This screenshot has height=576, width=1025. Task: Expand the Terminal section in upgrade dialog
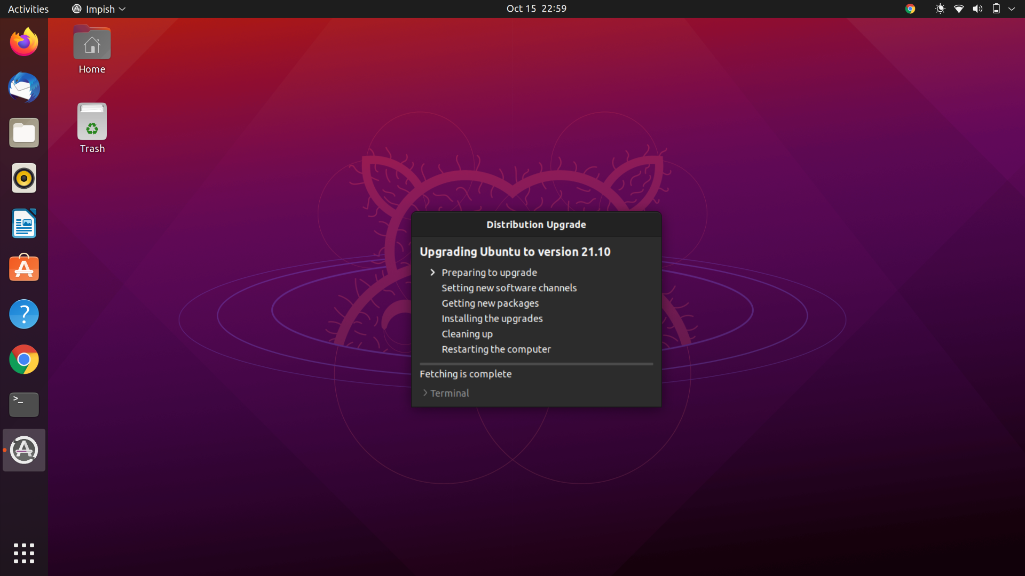(446, 393)
